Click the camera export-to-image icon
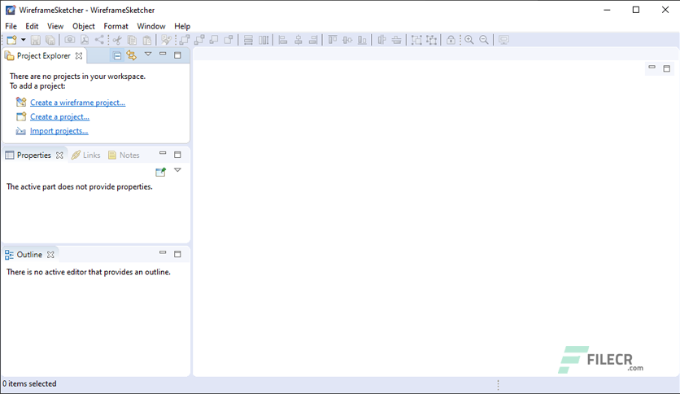680x394 pixels. coord(69,40)
